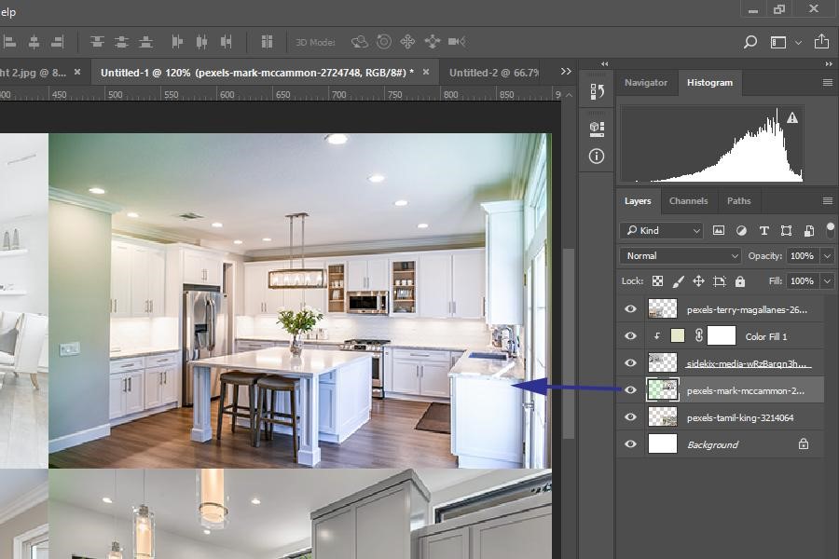Open the Normal blend mode dropdown
Screen dimensions: 839x559
tap(681, 255)
